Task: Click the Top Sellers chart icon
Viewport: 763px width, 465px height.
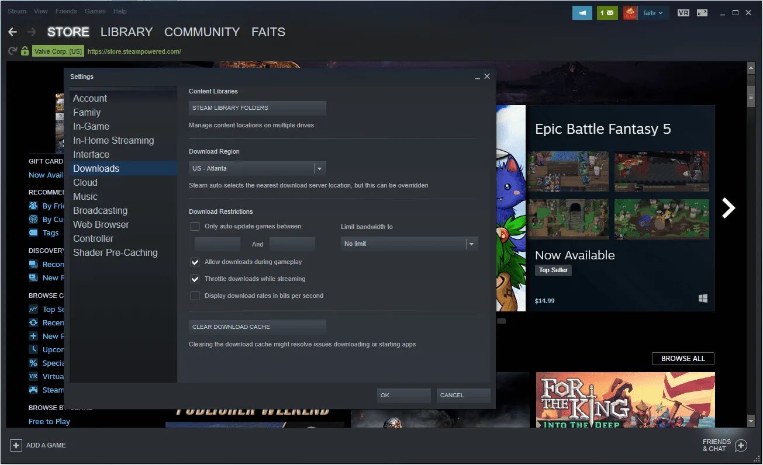Action: (x=33, y=309)
